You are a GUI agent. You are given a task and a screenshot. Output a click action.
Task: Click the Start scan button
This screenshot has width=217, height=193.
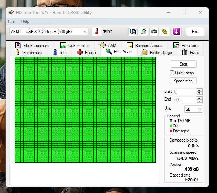pyautogui.click(x=184, y=64)
